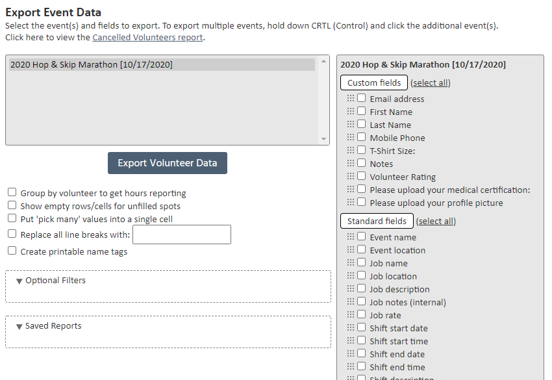Click drag handle icon beside T-Shirt Size

(351, 150)
